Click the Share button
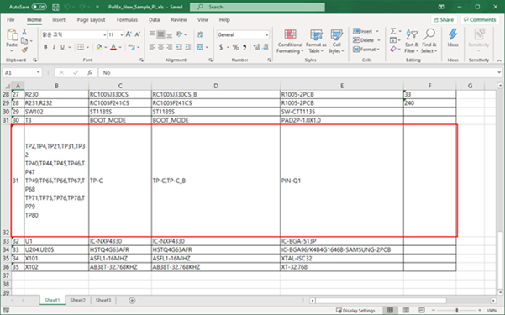Screen dimensions: 505x315 pyautogui.click(x=444, y=19)
